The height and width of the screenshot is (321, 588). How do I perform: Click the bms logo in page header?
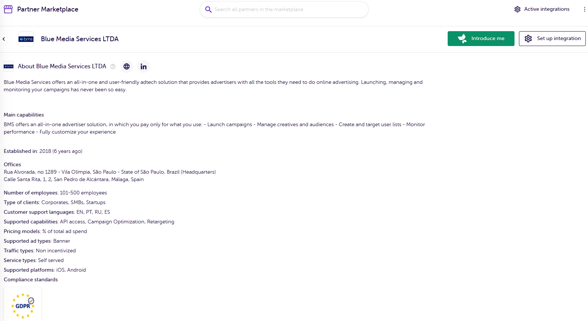(x=26, y=39)
